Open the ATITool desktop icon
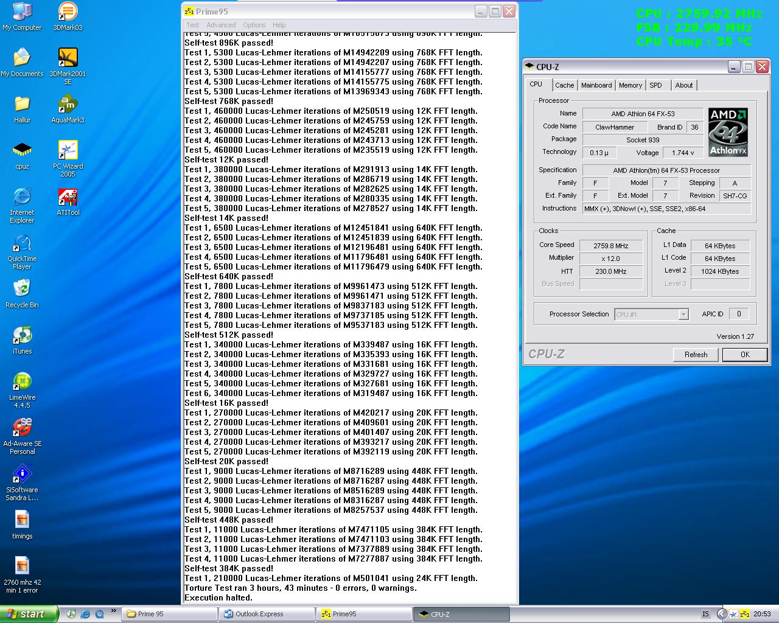Image resolution: width=779 pixels, height=623 pixels. coord(68,198)
